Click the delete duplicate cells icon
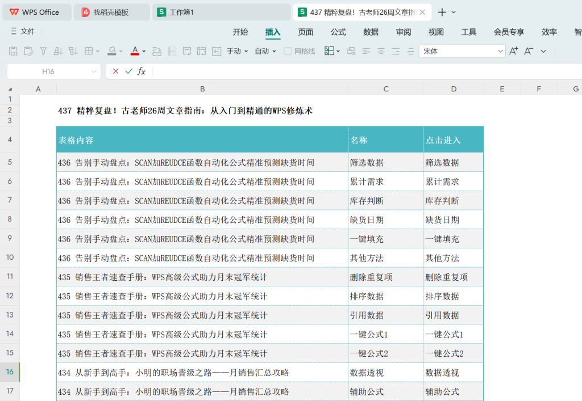 coord(351,51)
